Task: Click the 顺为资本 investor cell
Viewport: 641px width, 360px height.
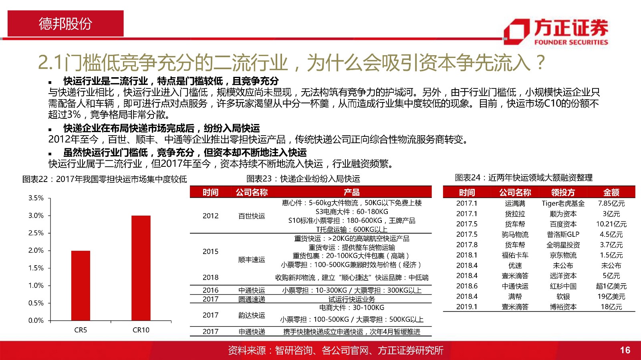Action: coord(563,214)
